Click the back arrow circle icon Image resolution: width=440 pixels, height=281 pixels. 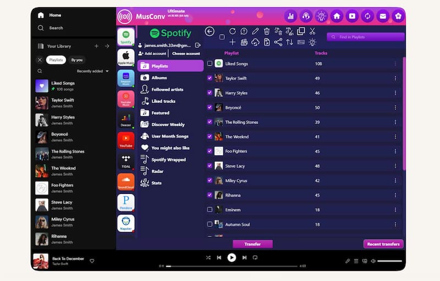210,31
